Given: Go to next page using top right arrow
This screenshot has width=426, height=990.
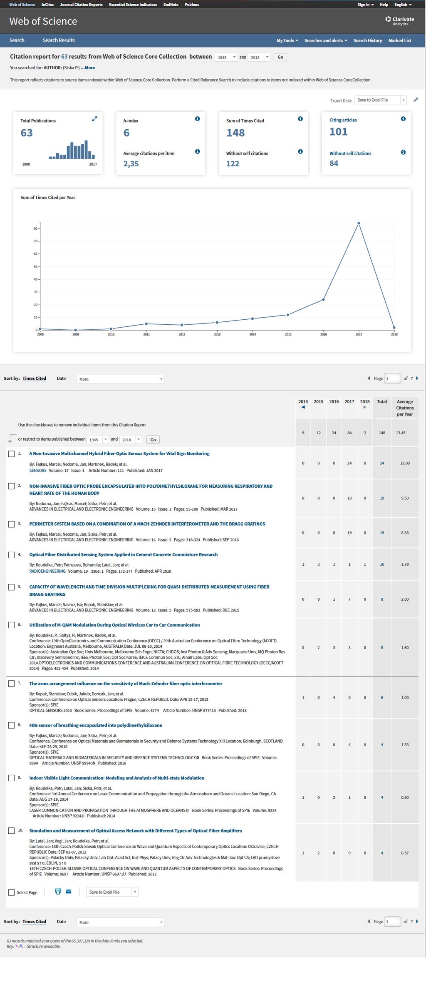Looking at the screenshot, I should click(417, 378).
